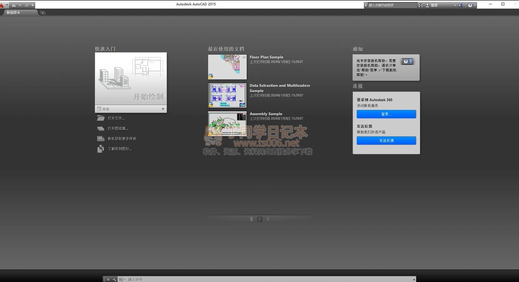Click the command line wrench customize icon
Image resolution: width=519 pixels, height=282 pixels.
tap(114, 279)
